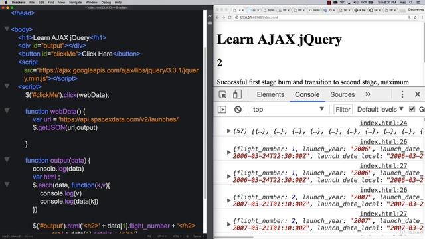Collapse the function output fold triangle
Viewport: 425px width, 239px height.
click(x=7, y=160)
